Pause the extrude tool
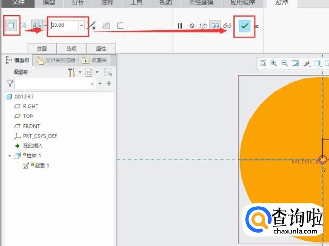 [x=180, y=26]
